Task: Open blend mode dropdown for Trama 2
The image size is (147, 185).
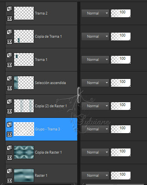Action: coord(95,13)
